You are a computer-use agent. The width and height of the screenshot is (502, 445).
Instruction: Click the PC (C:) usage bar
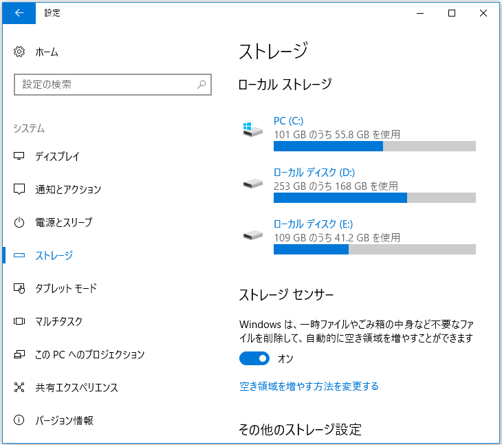375,146
